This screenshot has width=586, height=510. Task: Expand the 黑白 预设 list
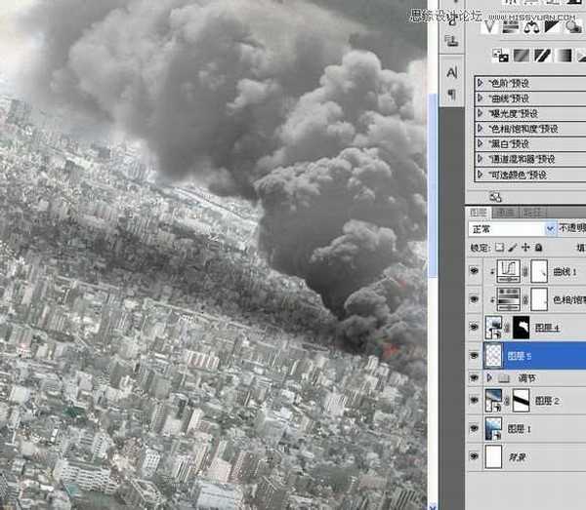tap(481, 143)
